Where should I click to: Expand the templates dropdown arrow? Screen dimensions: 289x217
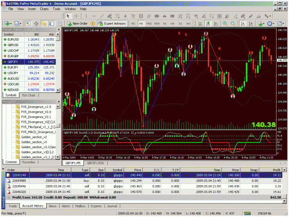tap(283, 24)
